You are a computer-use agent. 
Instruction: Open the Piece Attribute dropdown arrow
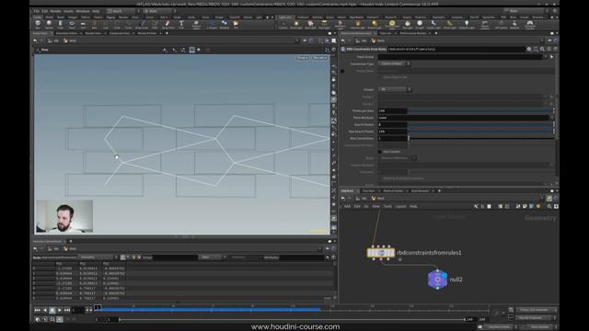(x=552, y=118)
